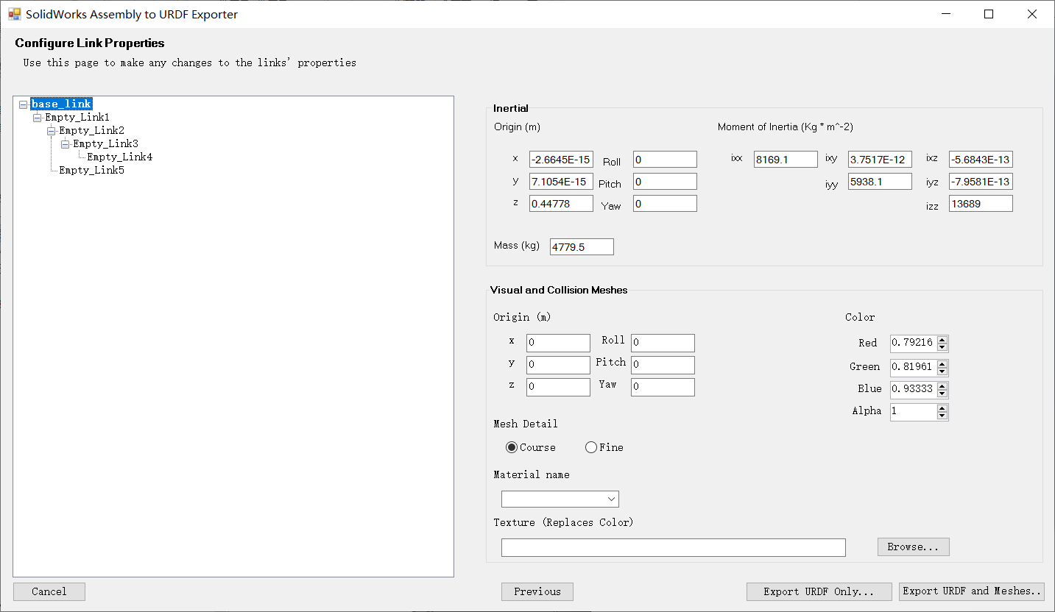
Task: Open the texture file Browse dialog
Action: coord(913,547)
